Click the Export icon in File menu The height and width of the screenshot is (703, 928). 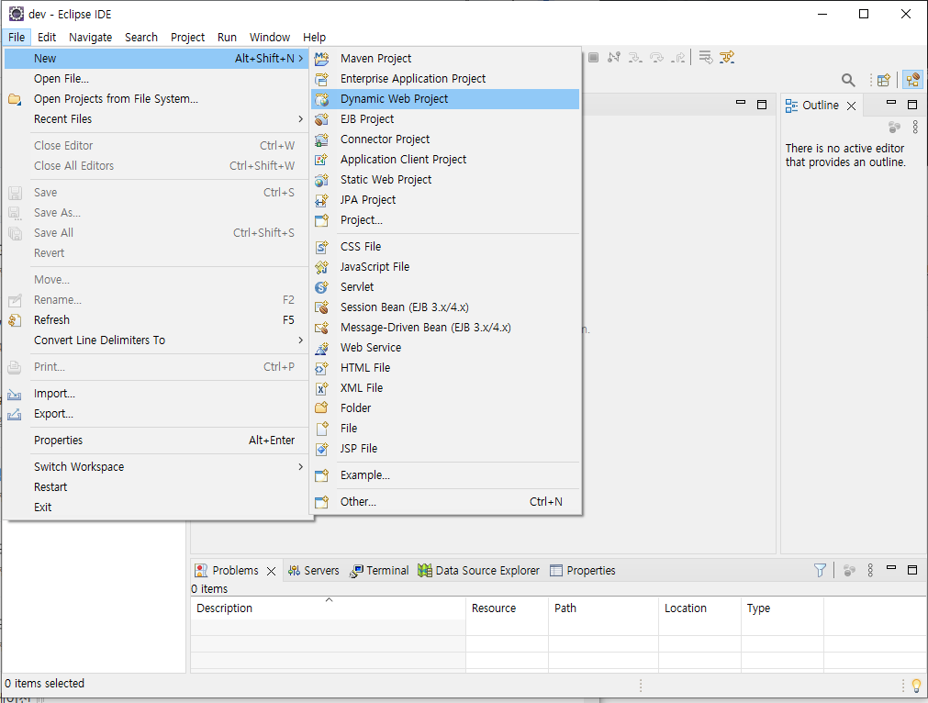click(x=15, y=414)
